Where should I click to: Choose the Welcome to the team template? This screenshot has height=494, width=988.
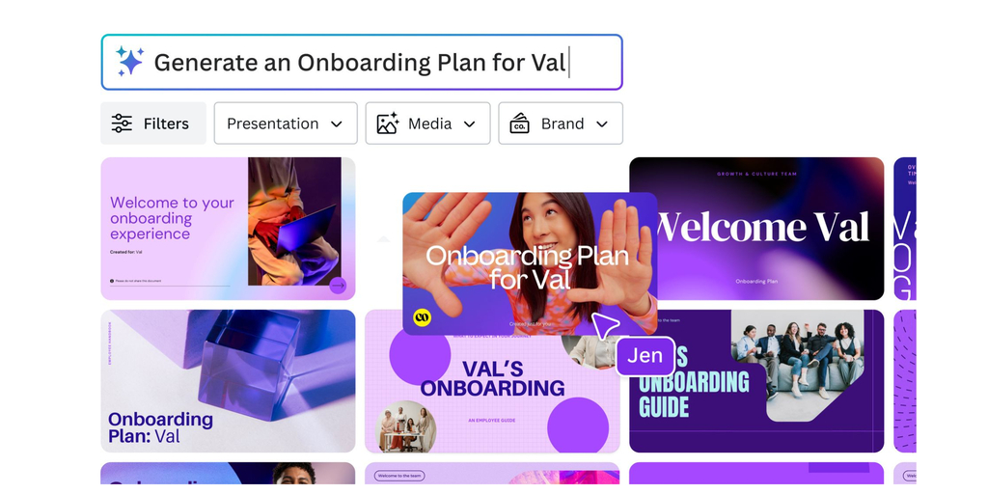[x=492, y=474]
